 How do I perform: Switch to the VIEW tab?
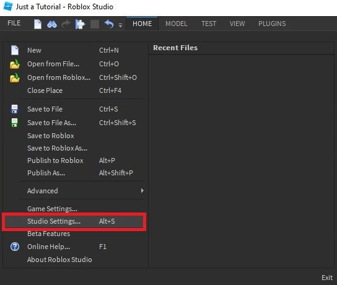[x=237, y=24]
